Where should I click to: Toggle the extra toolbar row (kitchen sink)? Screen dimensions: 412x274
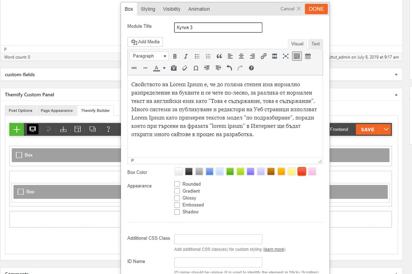pos(297,56)
